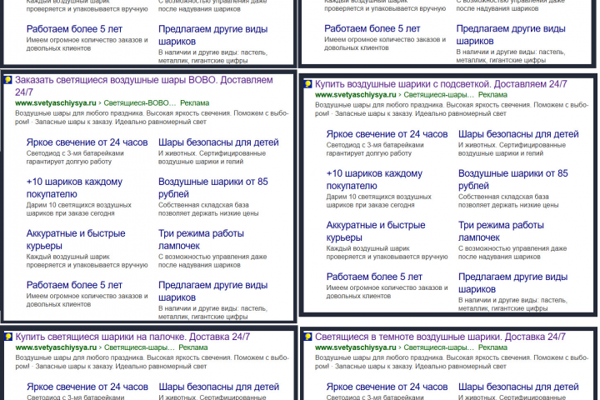The width and height of the screenshot is (600, 400).
Task: Click the www.svetyaschiysya.ru URL in the 'на палочке' ad
Action: [56, 347]
